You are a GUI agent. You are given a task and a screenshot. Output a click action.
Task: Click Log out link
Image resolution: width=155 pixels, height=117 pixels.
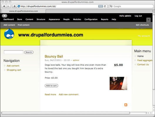click(138, 16)
